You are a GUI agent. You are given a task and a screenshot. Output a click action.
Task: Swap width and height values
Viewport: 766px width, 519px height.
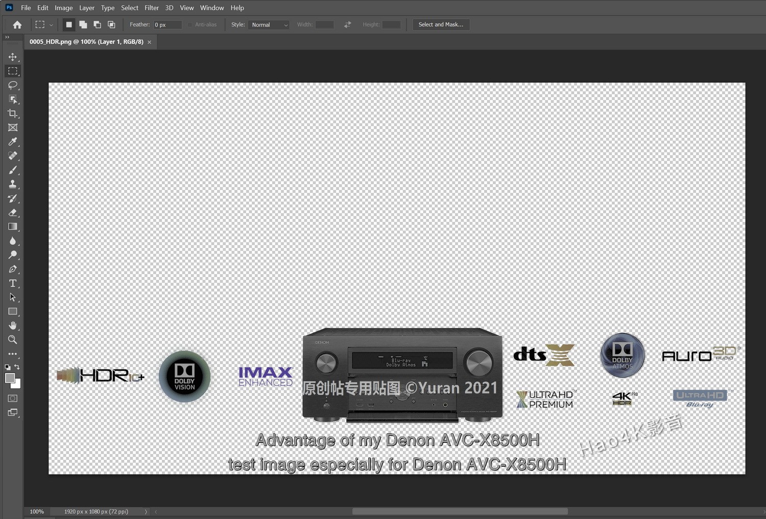click(x=348, y=24)
